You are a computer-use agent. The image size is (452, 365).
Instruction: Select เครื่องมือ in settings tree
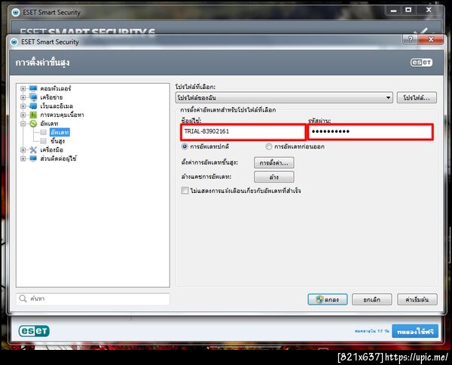[x=51, y=150]
